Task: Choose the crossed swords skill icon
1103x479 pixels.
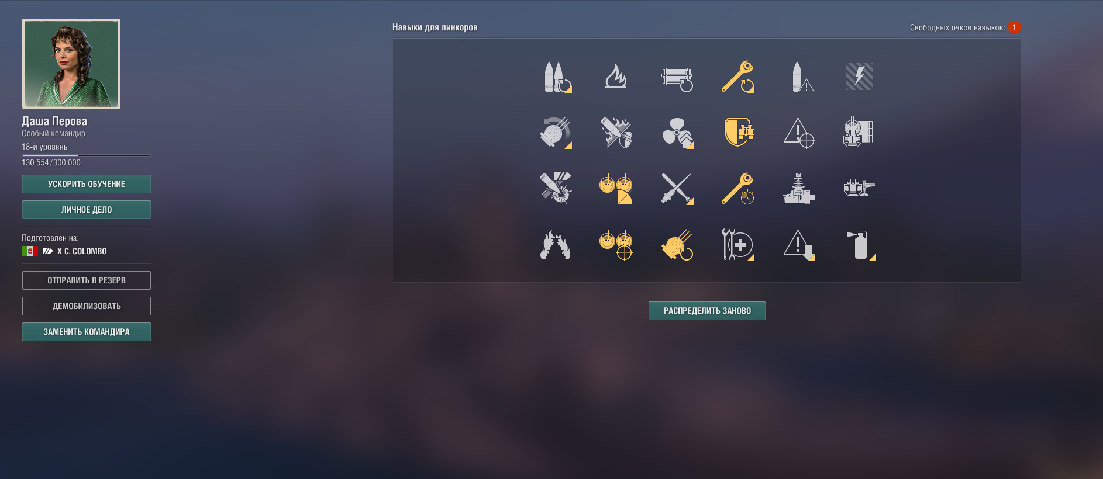Action: 677,188
